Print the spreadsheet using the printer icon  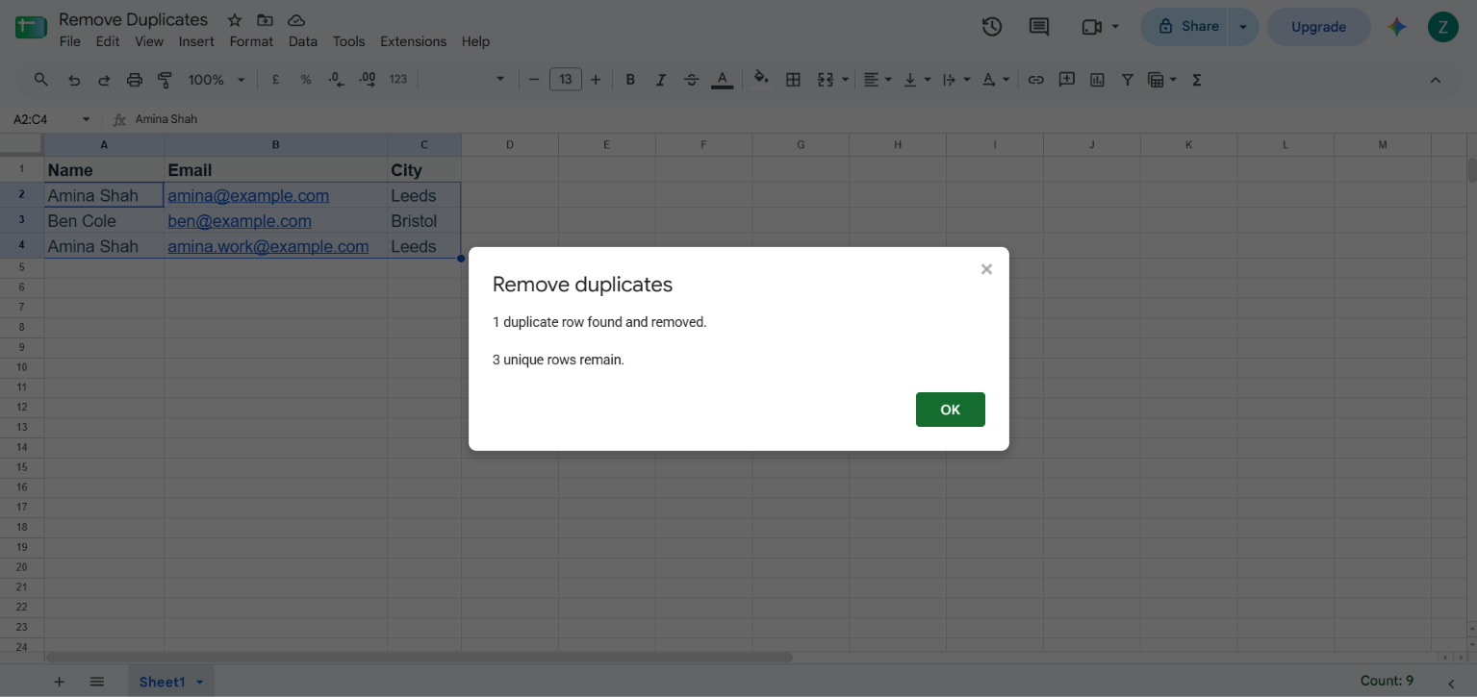point(135,80)
